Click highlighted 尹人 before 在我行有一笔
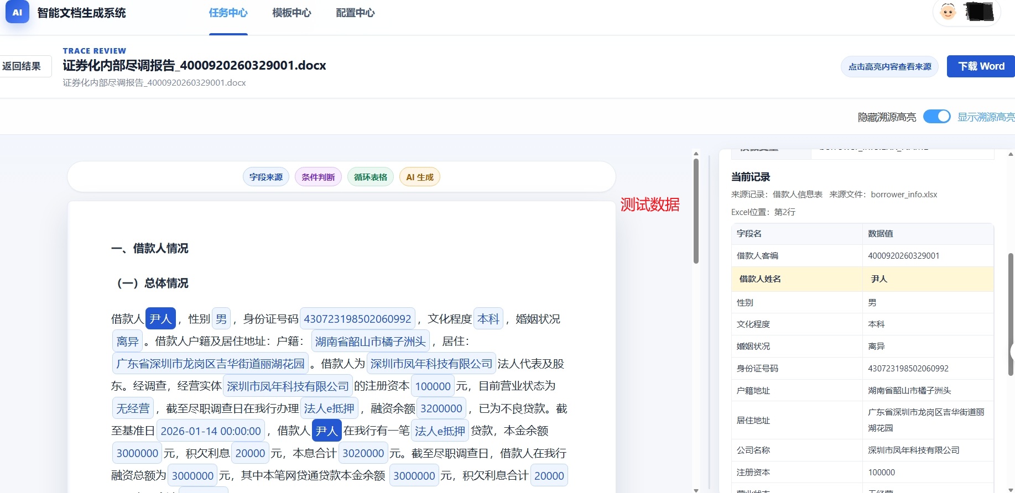The width and height of the screenshot is (1015, 493). pyautogui.click(x=326, y=431)
